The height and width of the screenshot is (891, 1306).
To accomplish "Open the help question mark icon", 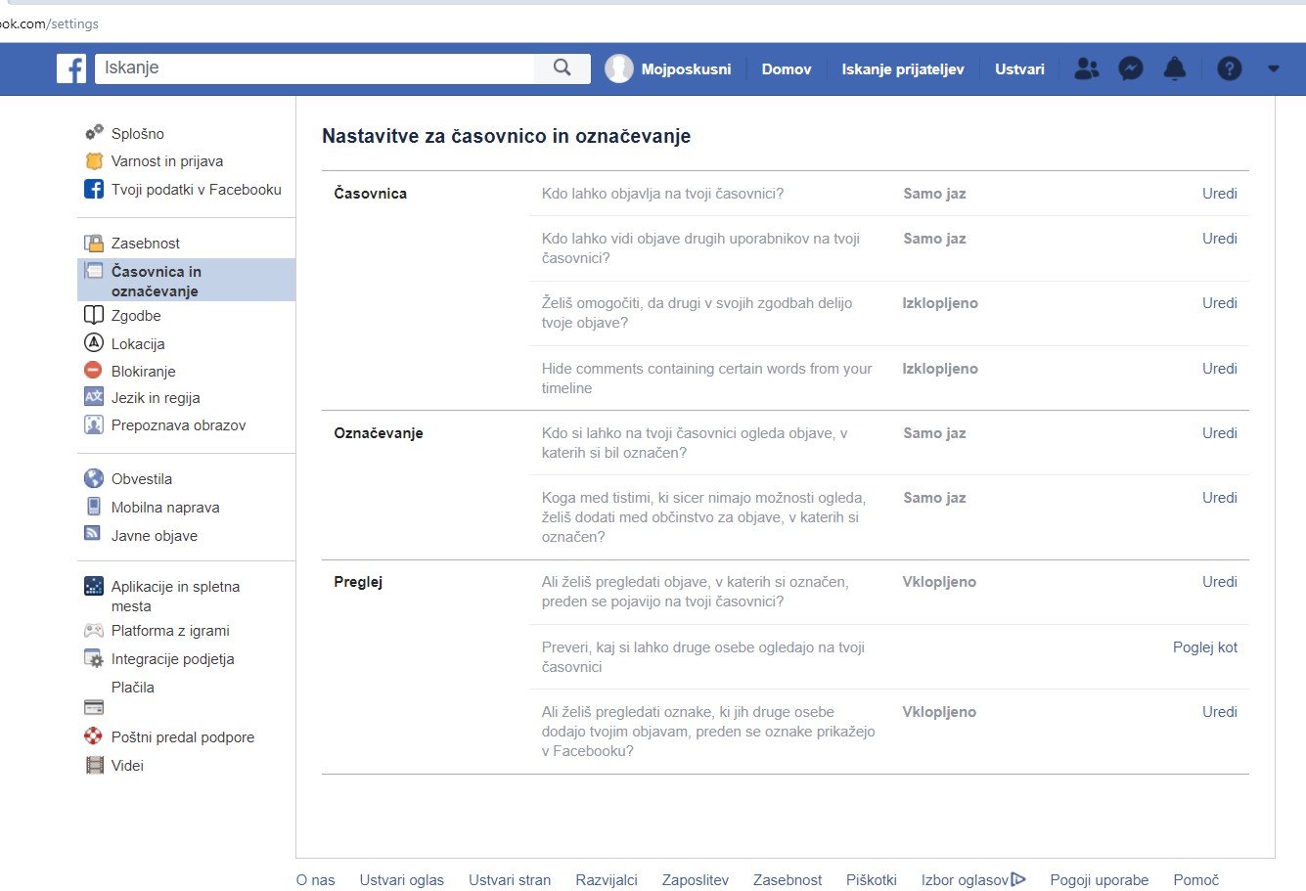I will (1229, 68).
